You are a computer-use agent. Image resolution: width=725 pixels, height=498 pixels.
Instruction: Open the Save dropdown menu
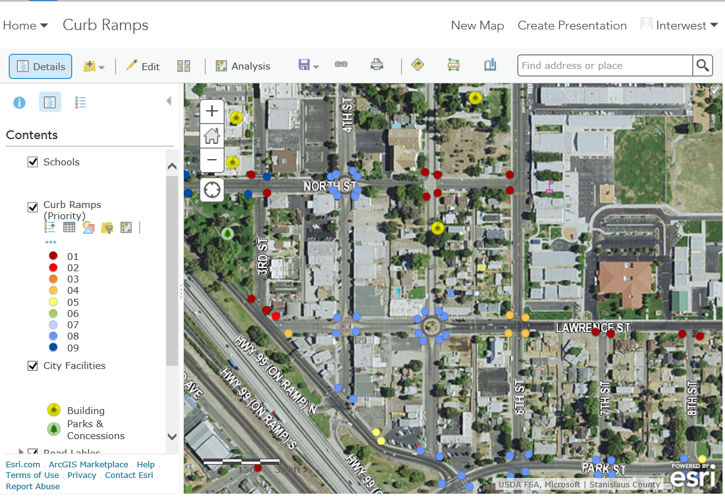click(x=315, y=65)
